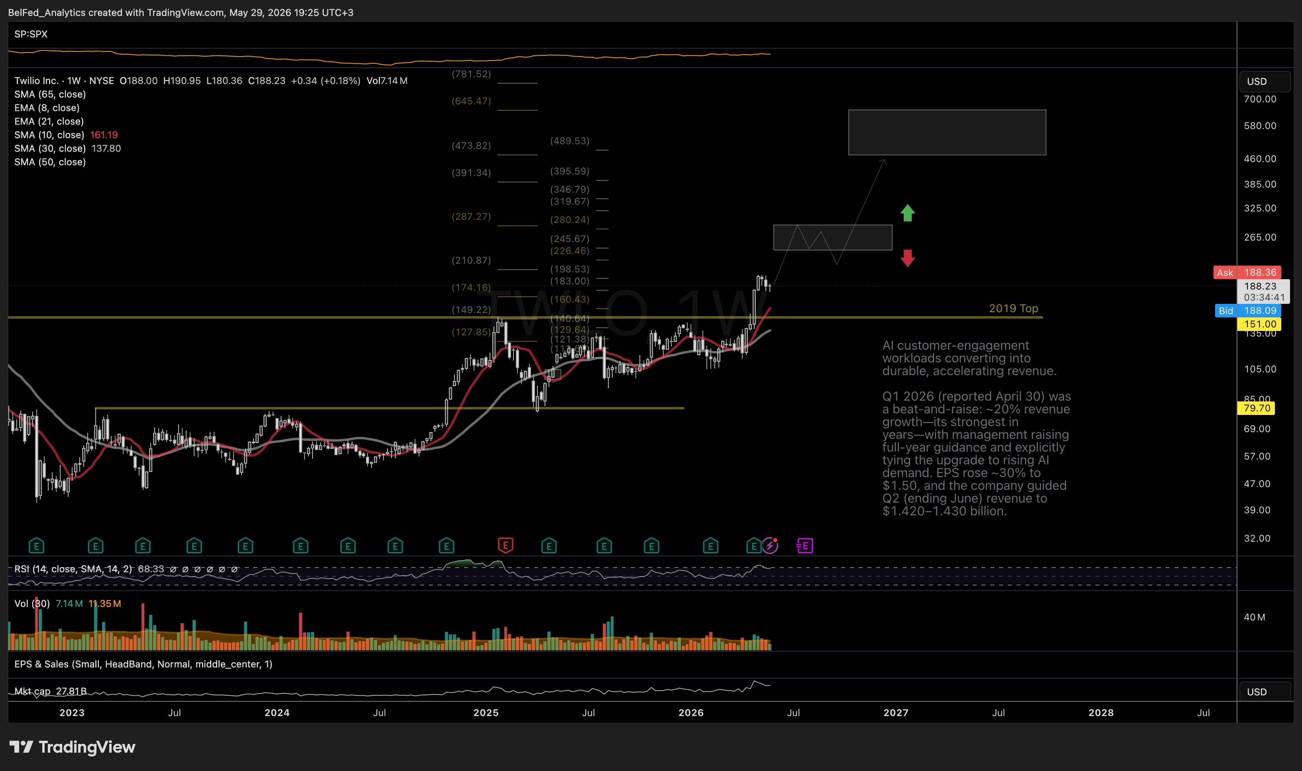Select the SP:SPX comparison legend

point(31,34)
